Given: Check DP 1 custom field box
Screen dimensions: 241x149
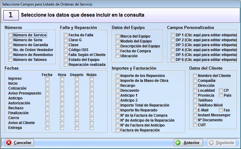Looking at the screenshot, I should pos(173,35).
